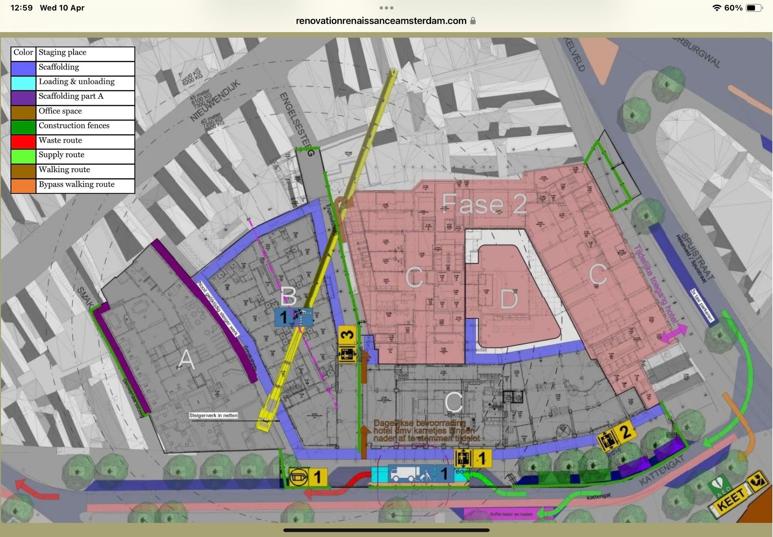
Task: Click the green AED heart icon
Action: click(718, 484)
